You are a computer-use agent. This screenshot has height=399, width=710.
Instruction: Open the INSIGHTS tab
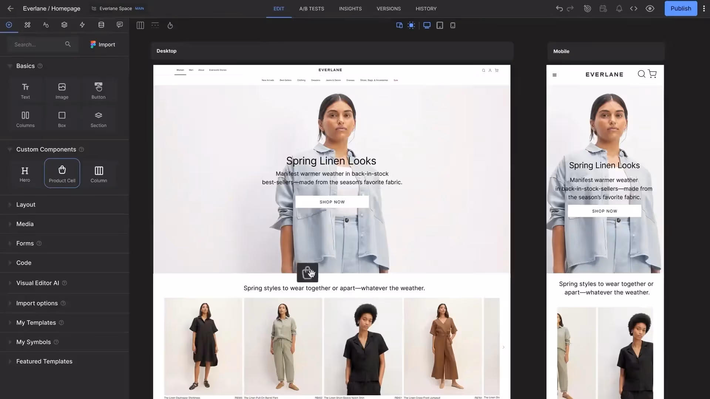(350, 8)
